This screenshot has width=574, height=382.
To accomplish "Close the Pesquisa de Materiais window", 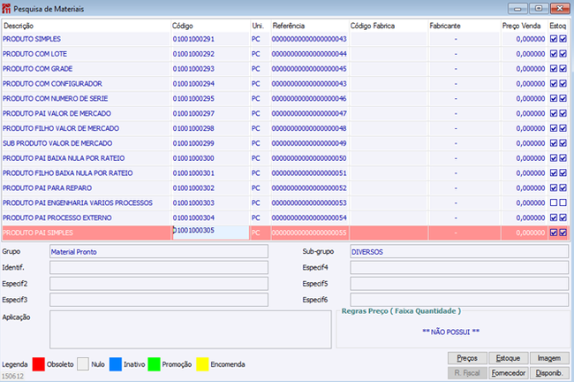I will pos(560,8).
